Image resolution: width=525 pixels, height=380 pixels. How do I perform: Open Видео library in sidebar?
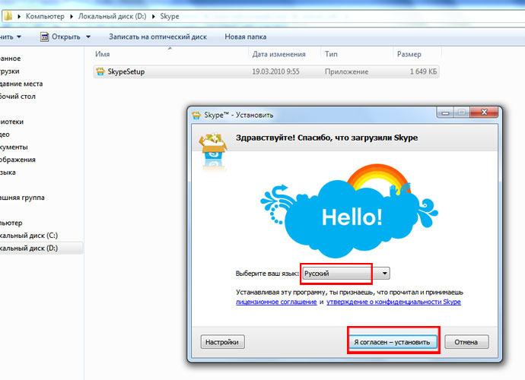pyautogui.click(x=5, y=135)
